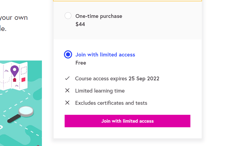This screenshot has height=146, width=225.
Task: Click the $44 price text
Action: pyautogui.click(x=80, y=24)
